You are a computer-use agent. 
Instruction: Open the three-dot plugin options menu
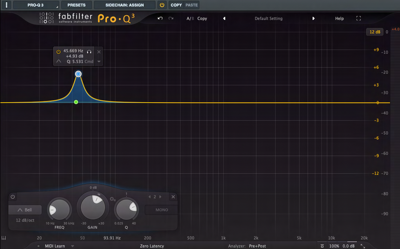click(7, 5)
